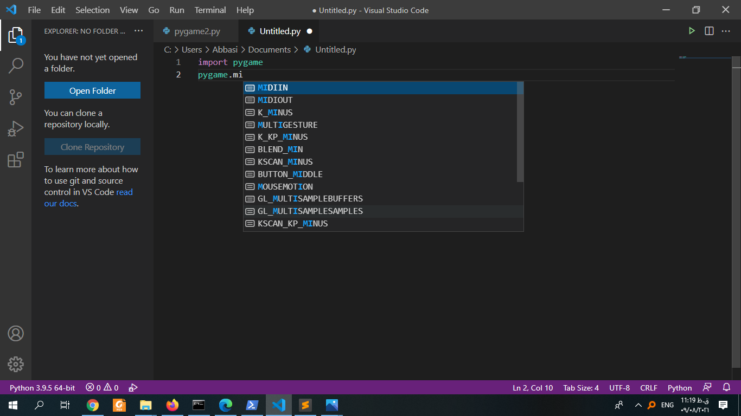741x416 pixels.
Task: Open the Manage gear icon
Action: [x=16, y=364]
